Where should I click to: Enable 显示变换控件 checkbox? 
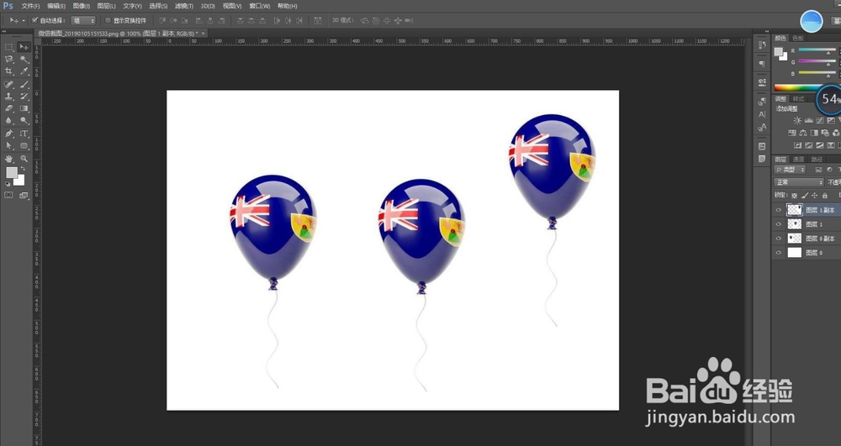108,20
